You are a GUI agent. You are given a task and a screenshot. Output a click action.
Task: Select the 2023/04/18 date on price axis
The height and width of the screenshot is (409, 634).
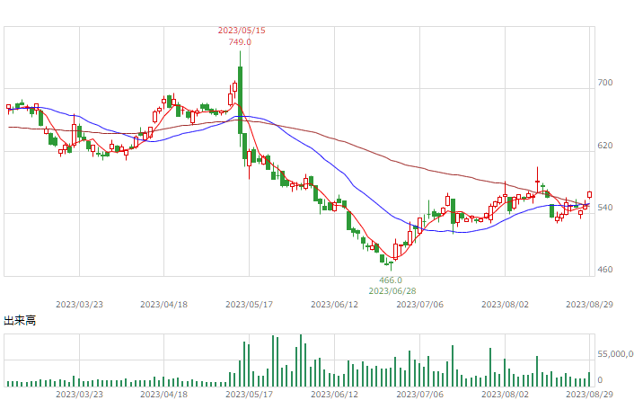(163, 304)
